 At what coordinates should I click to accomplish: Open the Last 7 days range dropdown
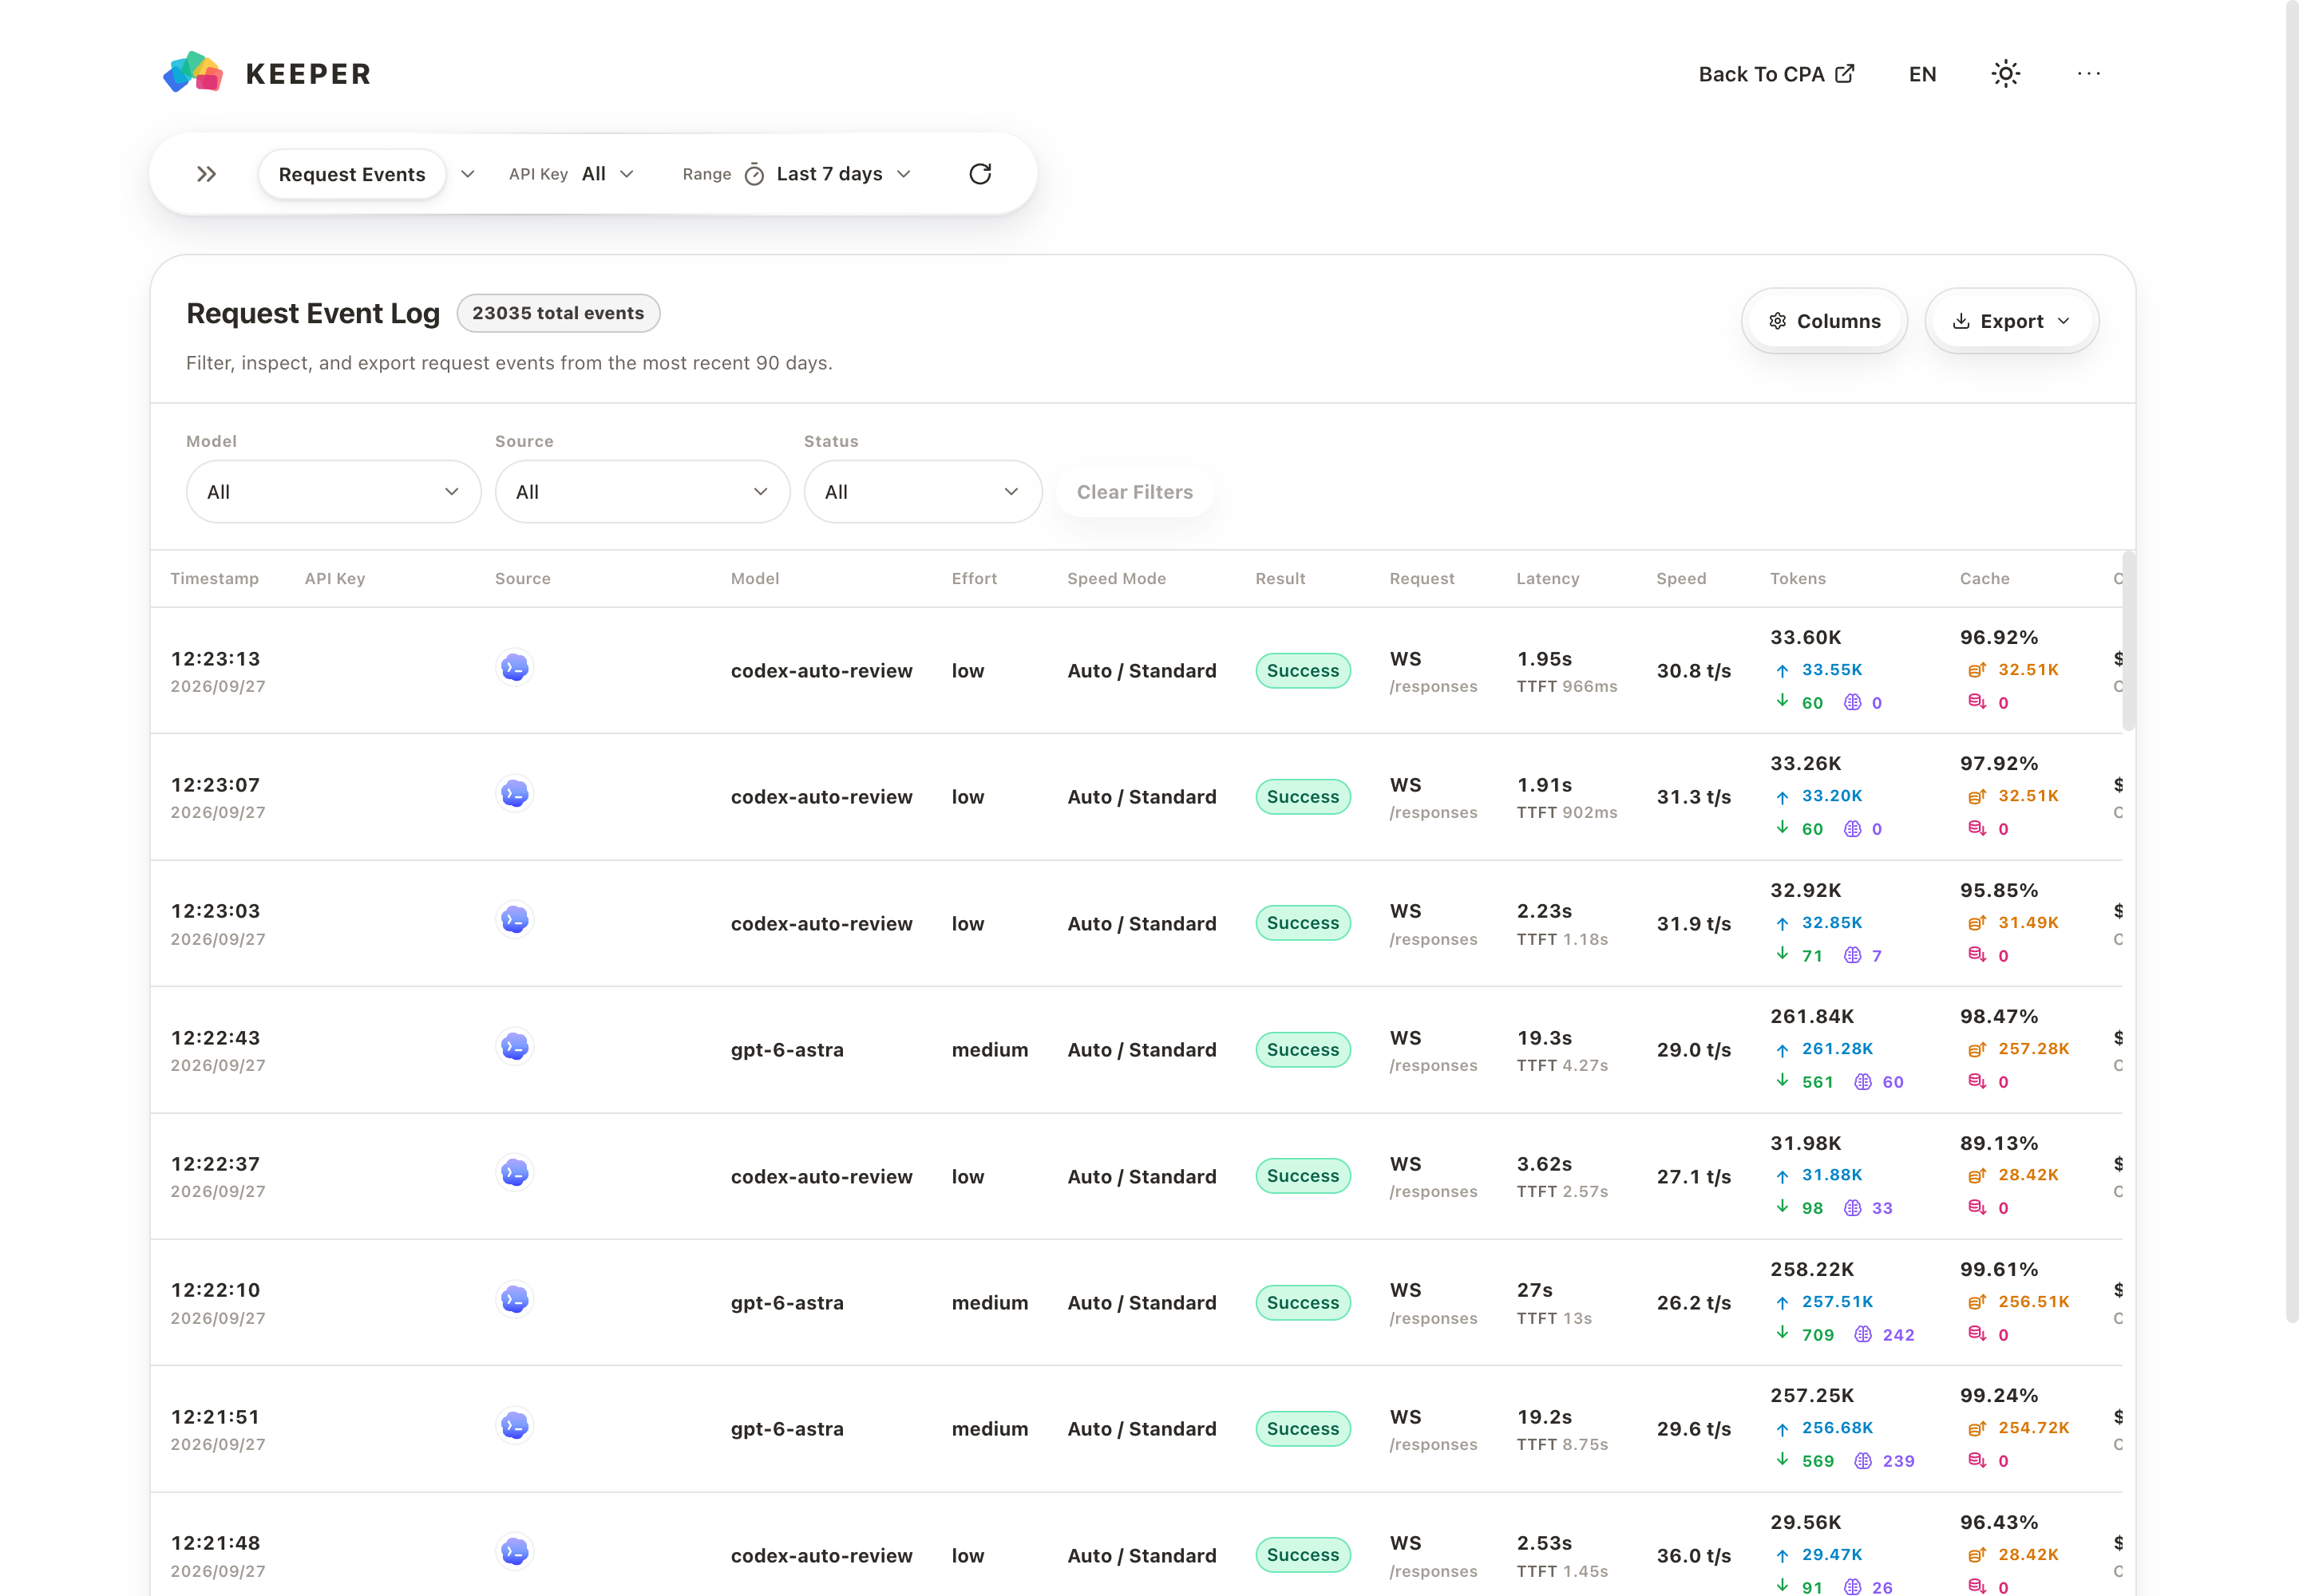coord(844,174)
